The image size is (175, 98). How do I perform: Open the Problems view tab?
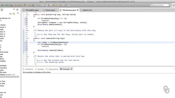tap(29, 69)
